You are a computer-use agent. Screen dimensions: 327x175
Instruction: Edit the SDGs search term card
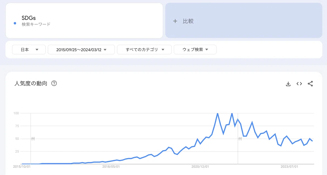[x=84, y=20]
